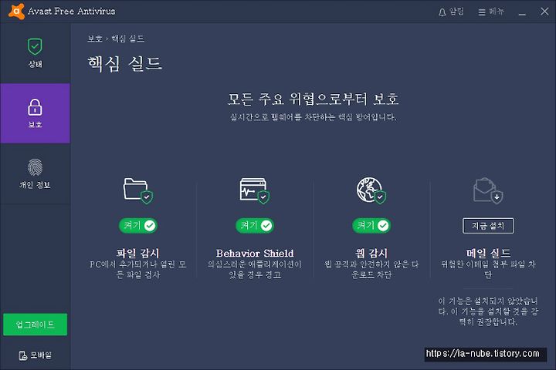Click the 파일 감시 title
The width and height of the screenshot is (556, 370).
pyautogui.click(x=138, y=253)
